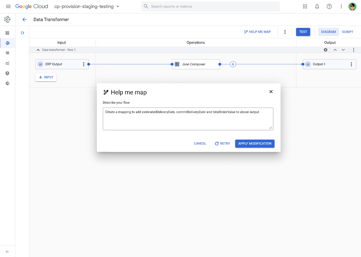361x257 pixels.
Task: Click the + INPUT button
Action: 46,77
